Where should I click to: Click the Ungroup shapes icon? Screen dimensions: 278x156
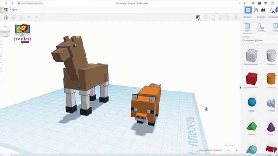pyautogui.click(x=221, y=17)
